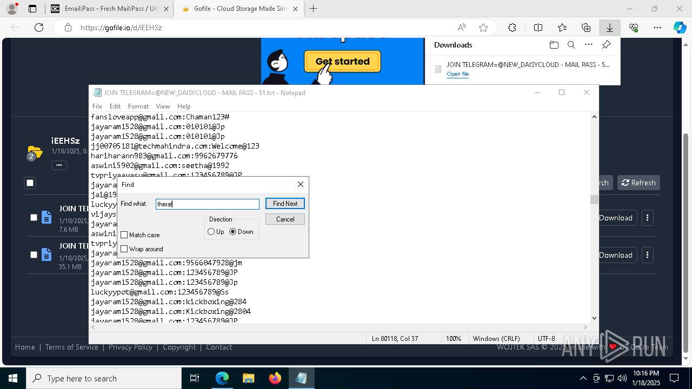Click the Find Next button

(x=285, y=204)
